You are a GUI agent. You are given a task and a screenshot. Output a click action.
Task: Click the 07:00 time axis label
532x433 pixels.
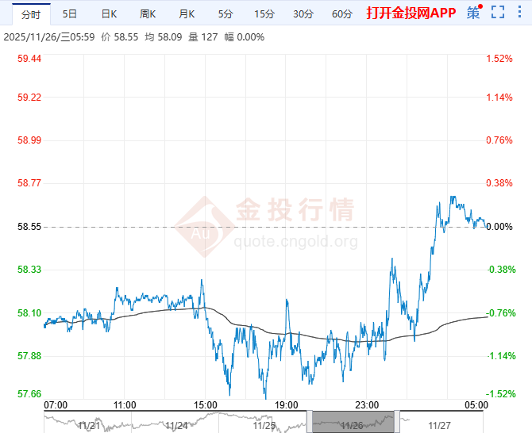56,405
